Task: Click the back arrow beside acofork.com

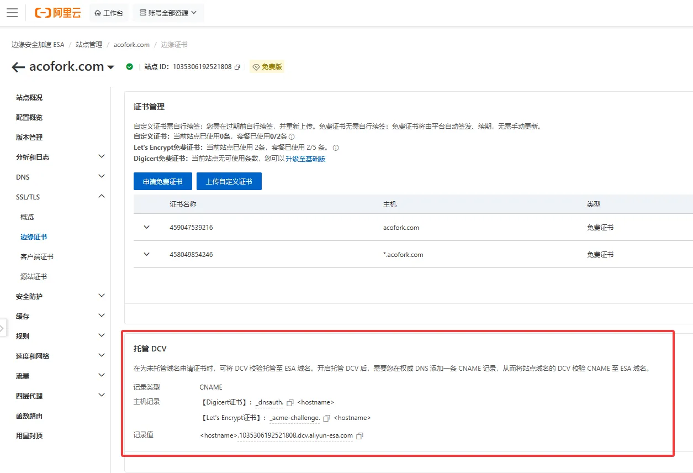Action: pos(18,67)
